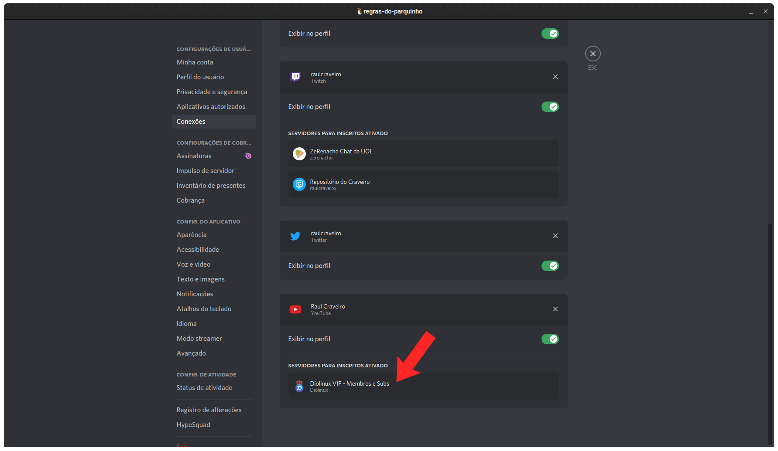Close settings with the ESC circle button
The height and width of the screenshot is (451, 778).
click(593, 54)
